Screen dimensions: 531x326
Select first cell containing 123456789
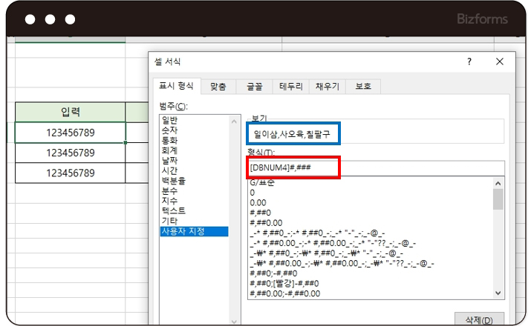(71, 132)
